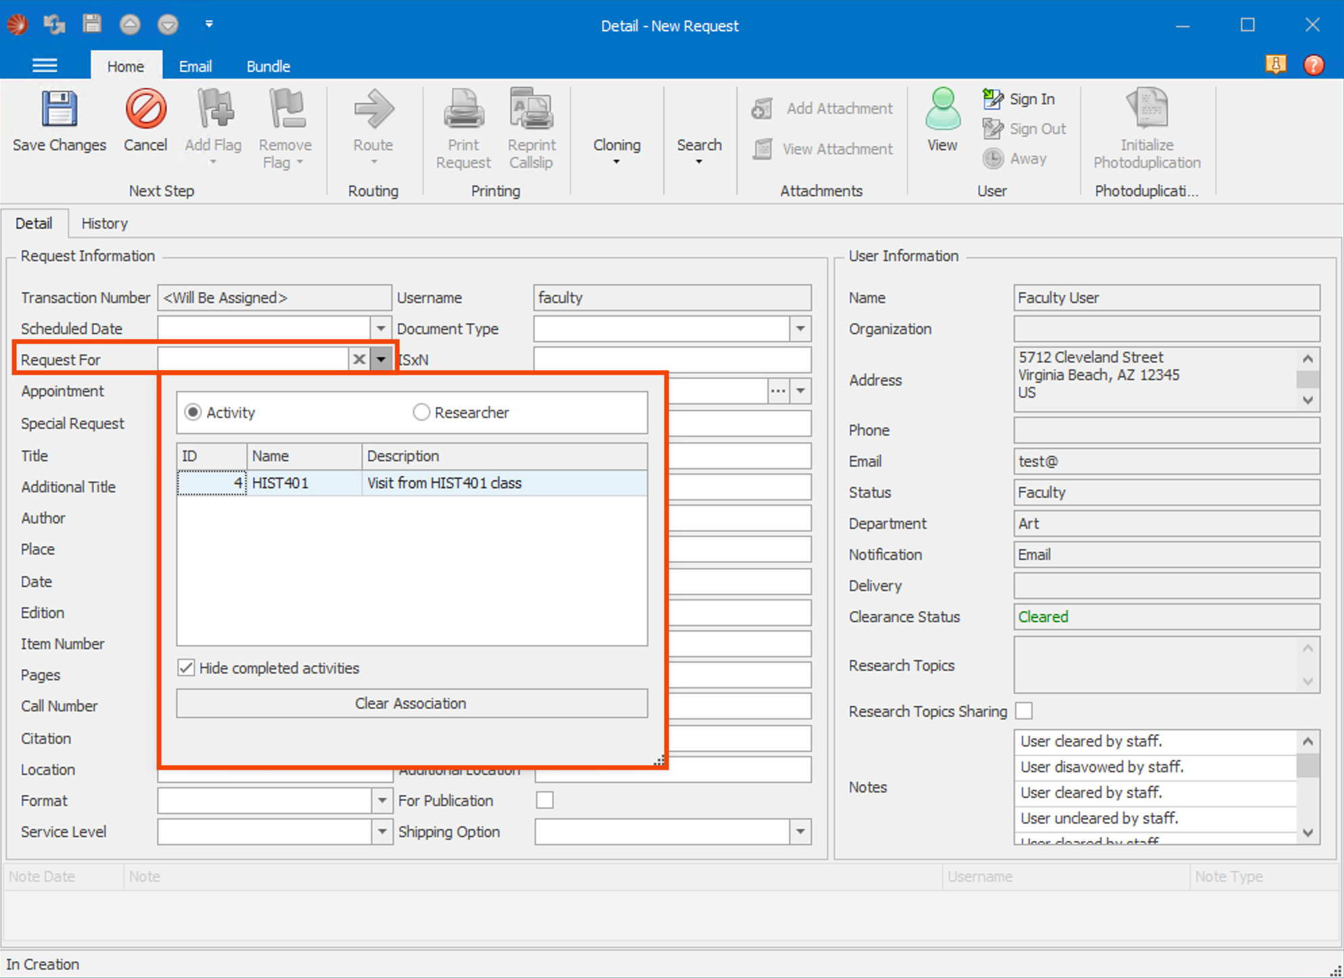This screenshot has width=1344, height=978.
Task: Open the hamburger application menu icon
Action: tap(45, 66)
